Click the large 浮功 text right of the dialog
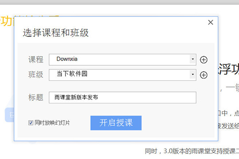239x159 pixels. [229, 69]
